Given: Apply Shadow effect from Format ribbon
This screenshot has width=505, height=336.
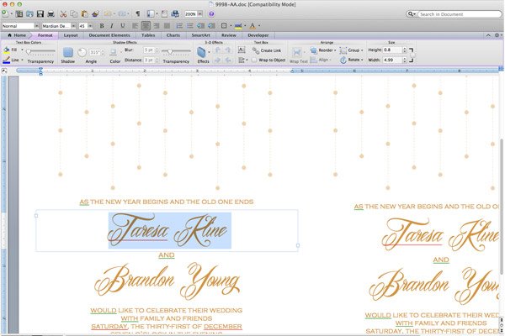Looking at the screenshot, I should pos(68,54).
